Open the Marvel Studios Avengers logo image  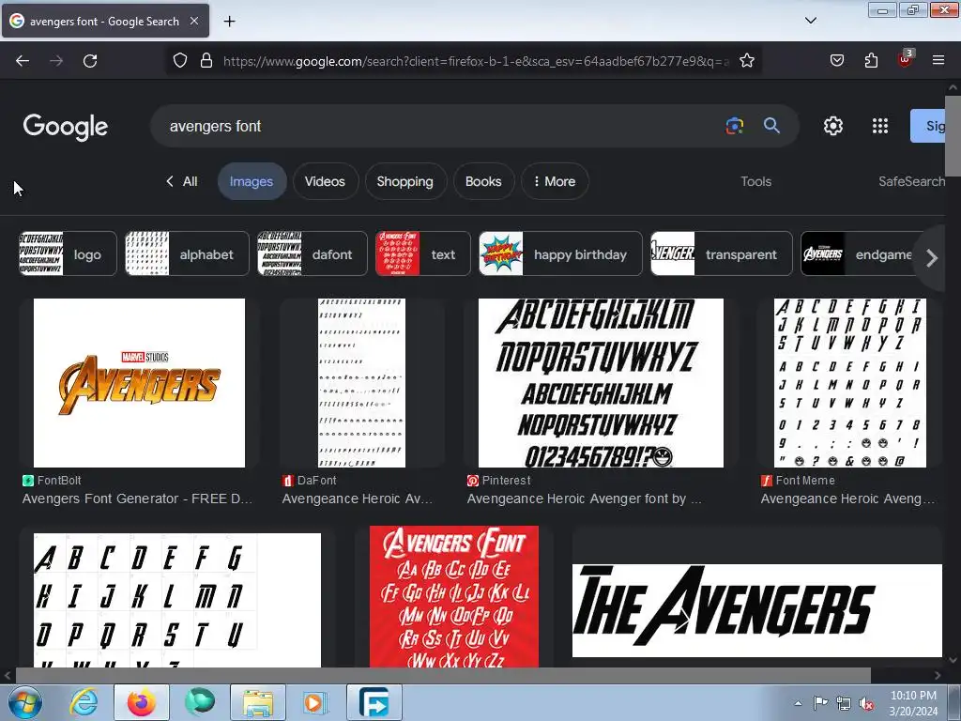[139, 383]
